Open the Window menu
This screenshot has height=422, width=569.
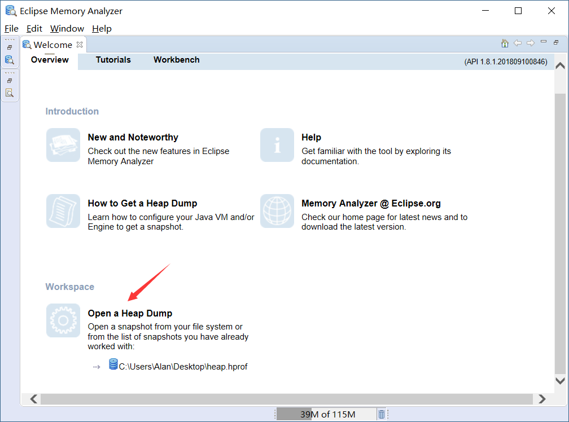67,29
